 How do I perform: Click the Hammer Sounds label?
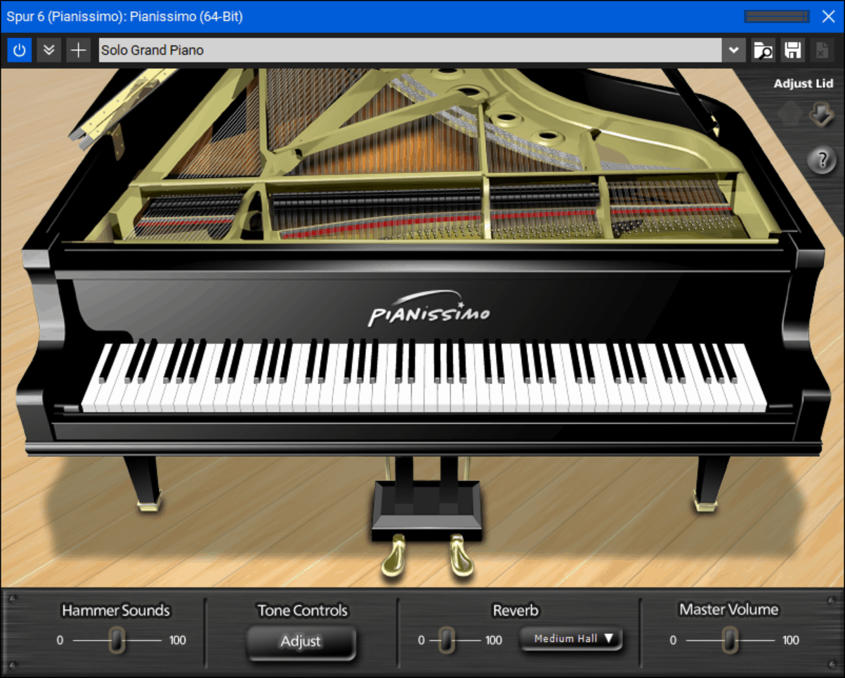tap(116, 611)
